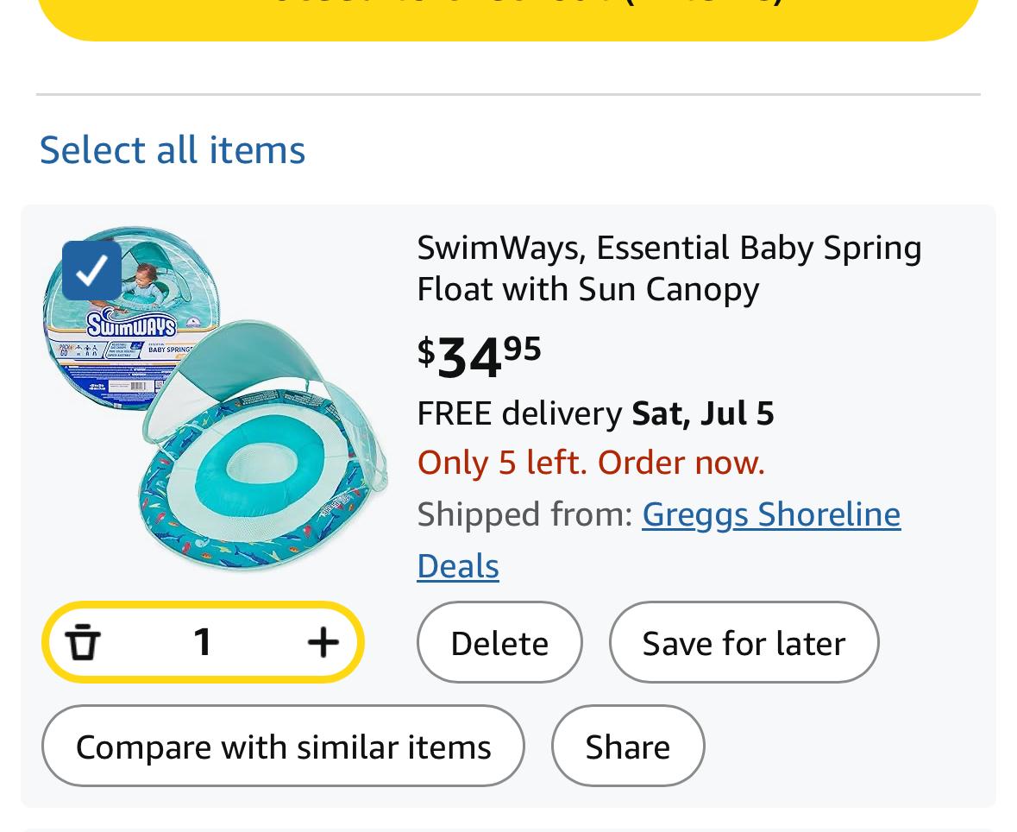The image size is (1017, 832).
Task: Open the SwimWays Essential Baby Spring Float title
Action: point(669,268)
